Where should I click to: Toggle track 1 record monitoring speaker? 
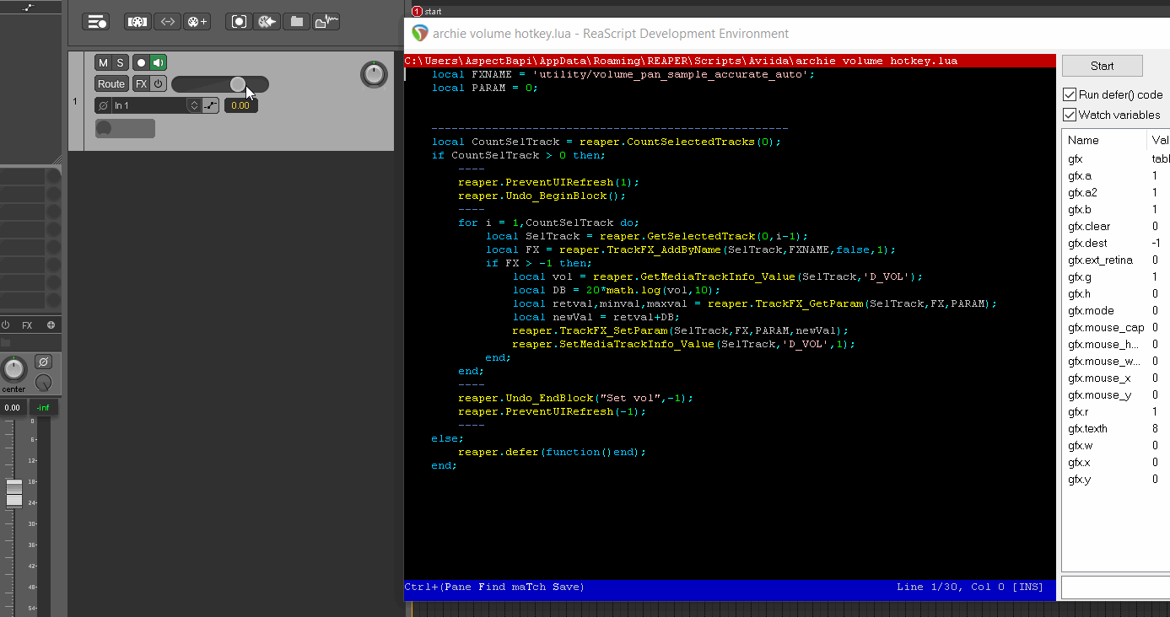click(x=158, y=63)
